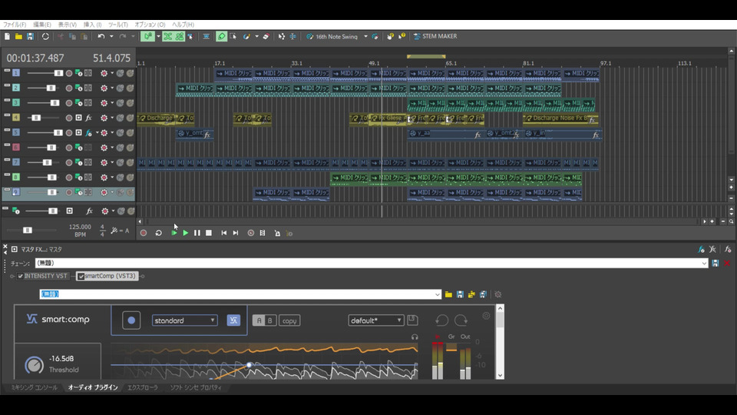Uncheck the smartComp (VST3) plugin checkbox
Viewport: 737px width, 415px height.
tap(81, 276)
